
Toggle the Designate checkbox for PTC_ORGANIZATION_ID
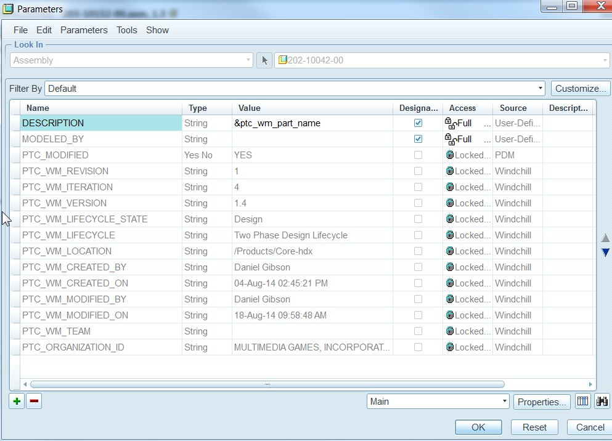pyautogui.click(x=418, y=347)
